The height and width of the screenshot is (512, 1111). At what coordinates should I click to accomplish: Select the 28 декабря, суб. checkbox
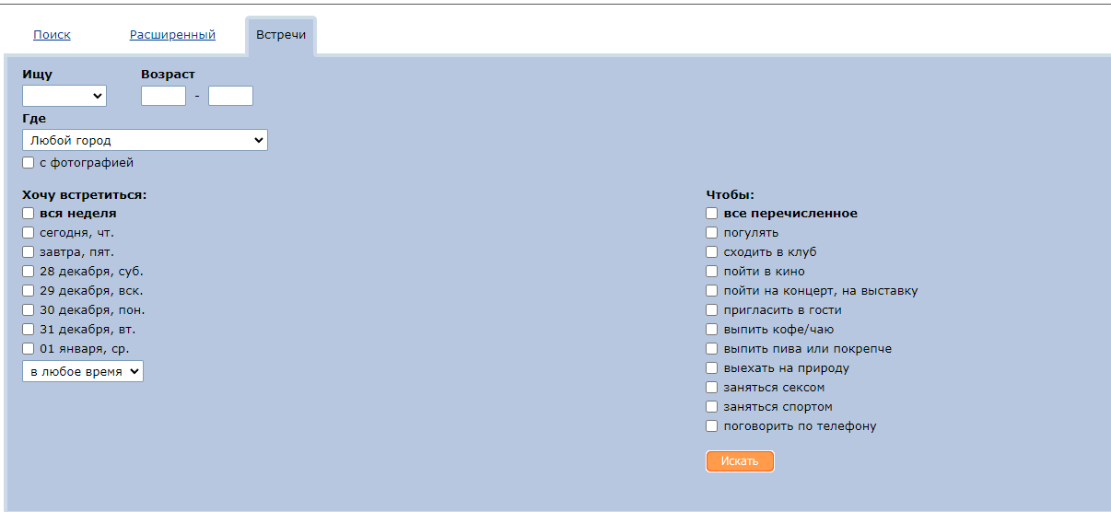pyautogui.click(x=29, y=272)
